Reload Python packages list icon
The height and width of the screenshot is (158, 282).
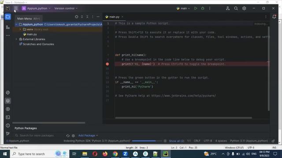(68, 136)
